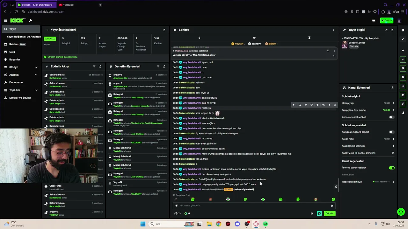Click the teal icon button beside Gönder
Image resolution: width=408 pixels, height=229 pixels.
tap(319, 213)
